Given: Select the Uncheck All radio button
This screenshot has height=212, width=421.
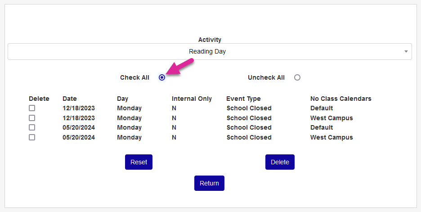Looking at the screenshot, I should point(297,77).
